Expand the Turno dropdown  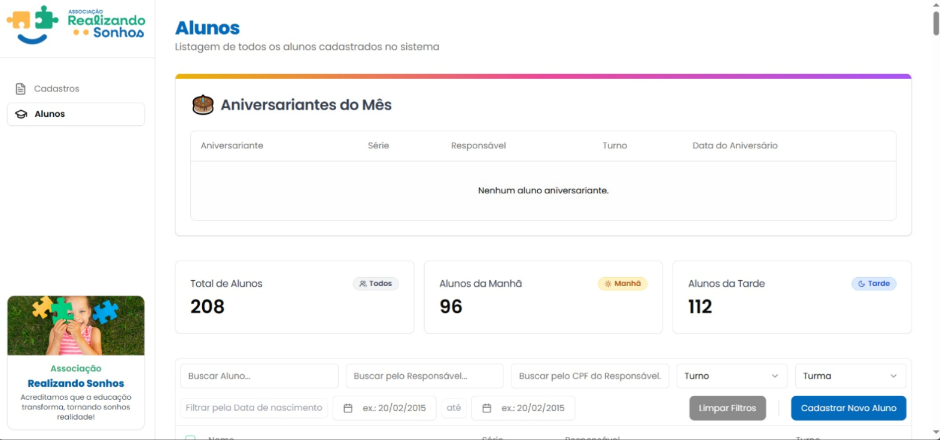[731, 376]
